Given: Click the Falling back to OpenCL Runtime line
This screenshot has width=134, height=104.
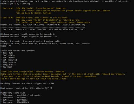Looking at the screenshot, I should pyautogui.click(x=33, y=13).
